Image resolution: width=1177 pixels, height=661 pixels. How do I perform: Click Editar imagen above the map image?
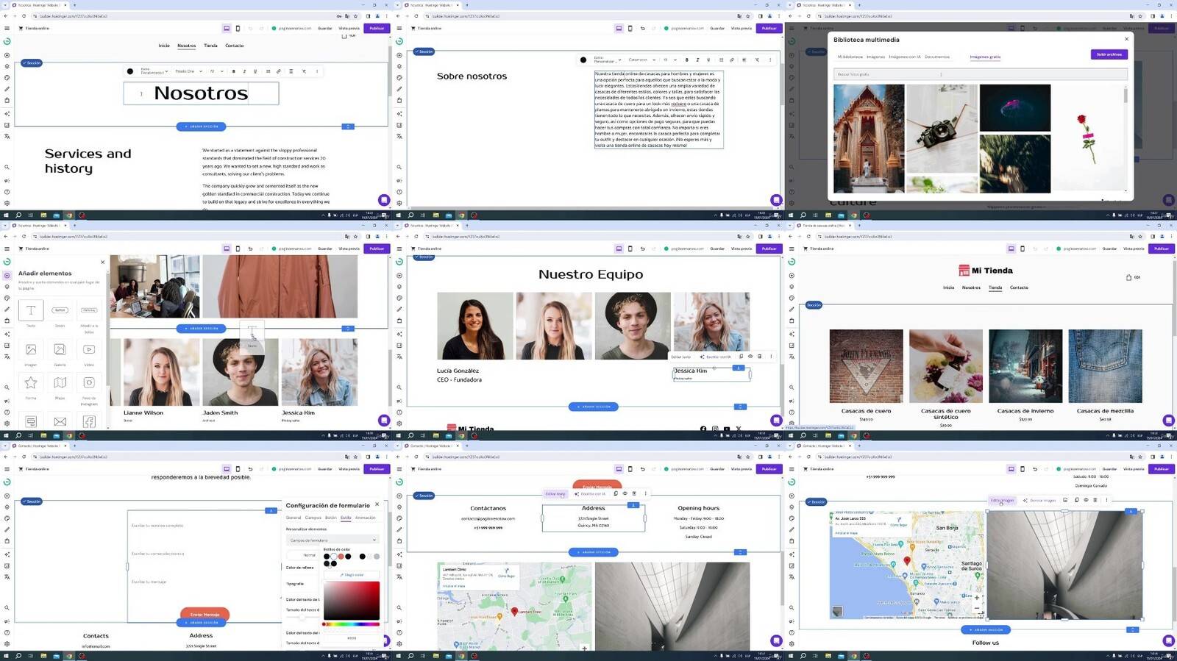tap(1001, 500)
